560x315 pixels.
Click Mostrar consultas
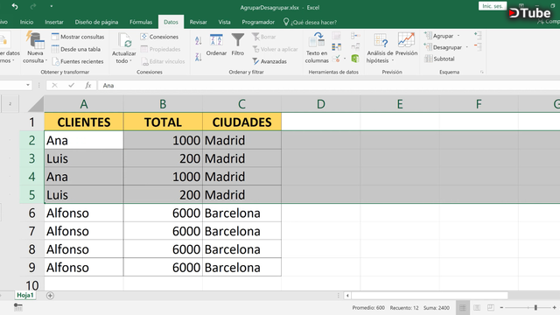coord(78,37)
